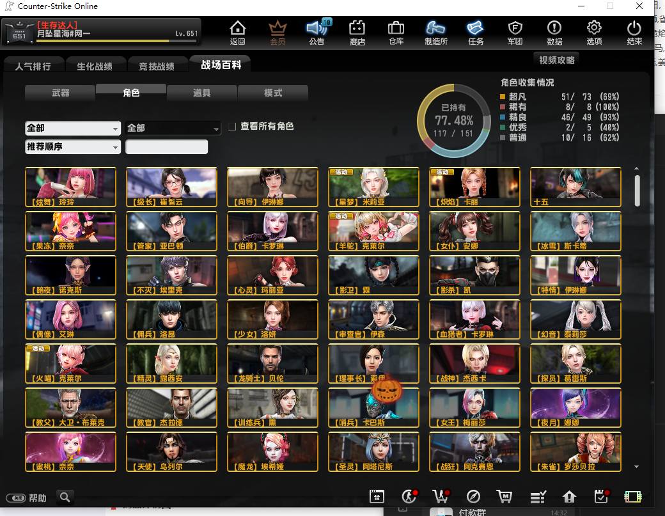Click the 返回 home icon
Viewport: 665px width, 516px height.
[237, 33]
